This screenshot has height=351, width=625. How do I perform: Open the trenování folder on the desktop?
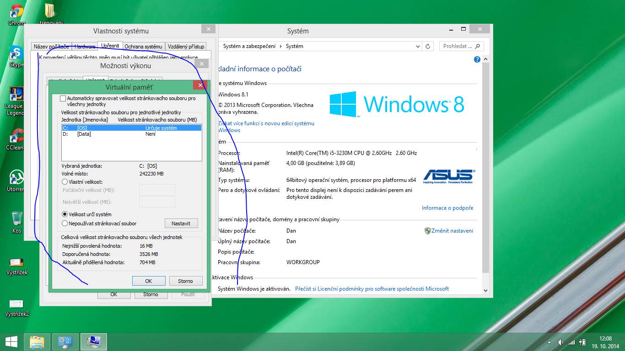click(51, 15)
